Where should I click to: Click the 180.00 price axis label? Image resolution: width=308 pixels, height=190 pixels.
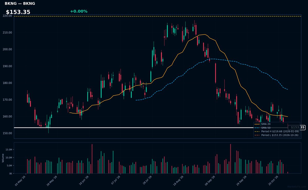point(8,83)
